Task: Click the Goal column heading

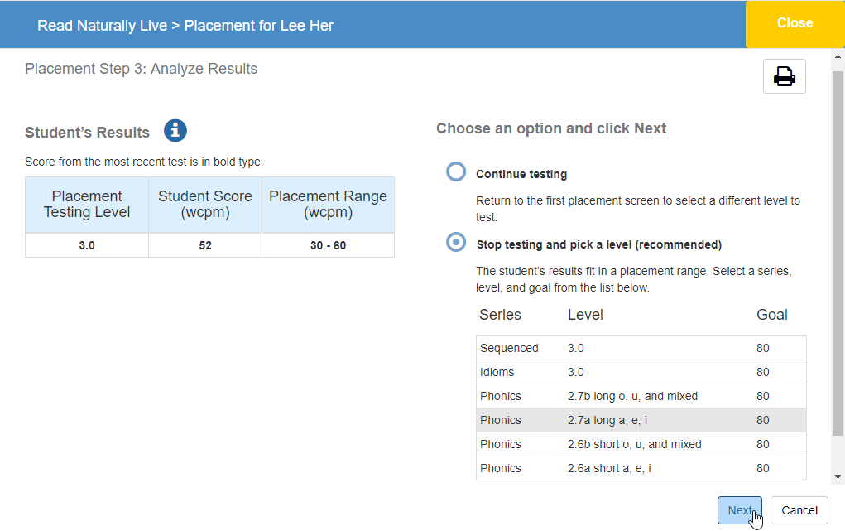Action: click(771, 315)
